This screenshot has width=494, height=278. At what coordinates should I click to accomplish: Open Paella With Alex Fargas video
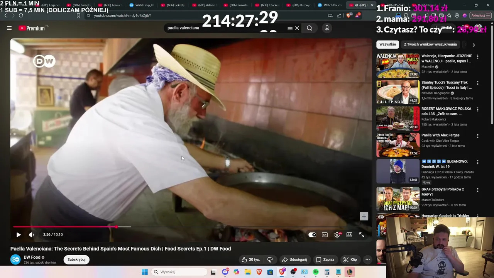click(x=398, y=144)
